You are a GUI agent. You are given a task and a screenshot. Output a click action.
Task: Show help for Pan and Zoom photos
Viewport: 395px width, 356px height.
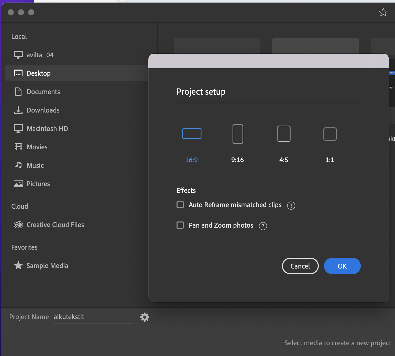[263, 226]
